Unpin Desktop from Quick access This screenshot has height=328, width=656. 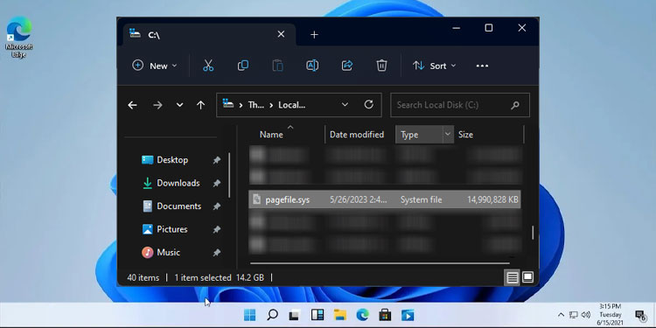tap(216, 160)
